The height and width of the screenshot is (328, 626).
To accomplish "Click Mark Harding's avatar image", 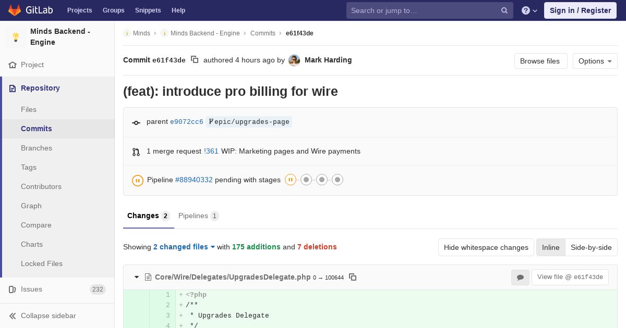I will 294,60.
